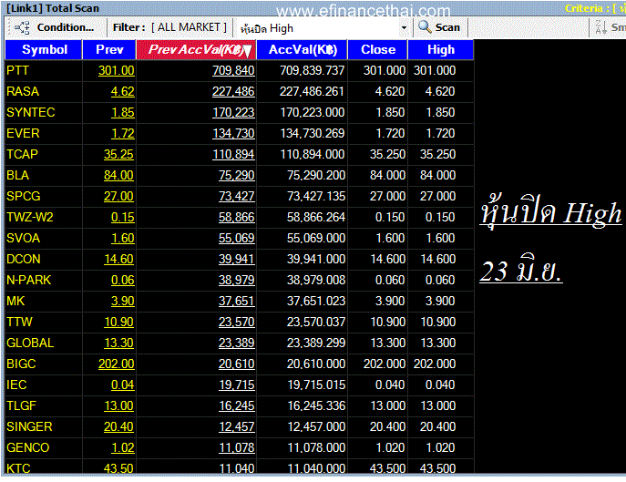Select the SPCG symbol
Viewport: 626px width, 482px height.
[x=23, y=196]
